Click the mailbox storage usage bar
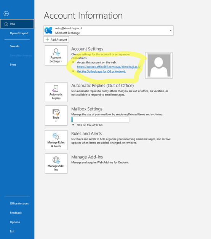Image resolution: width=211 pixels, height=239 pixels. coord(100,120)
